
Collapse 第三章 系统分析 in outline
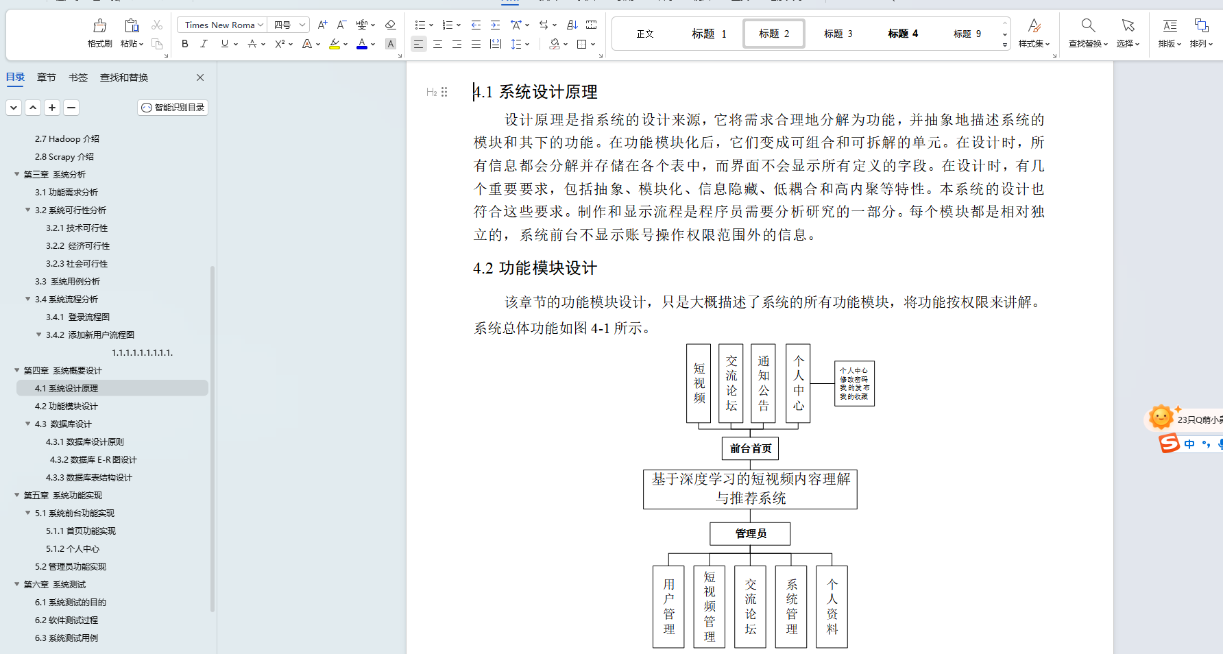pos(17,174)
